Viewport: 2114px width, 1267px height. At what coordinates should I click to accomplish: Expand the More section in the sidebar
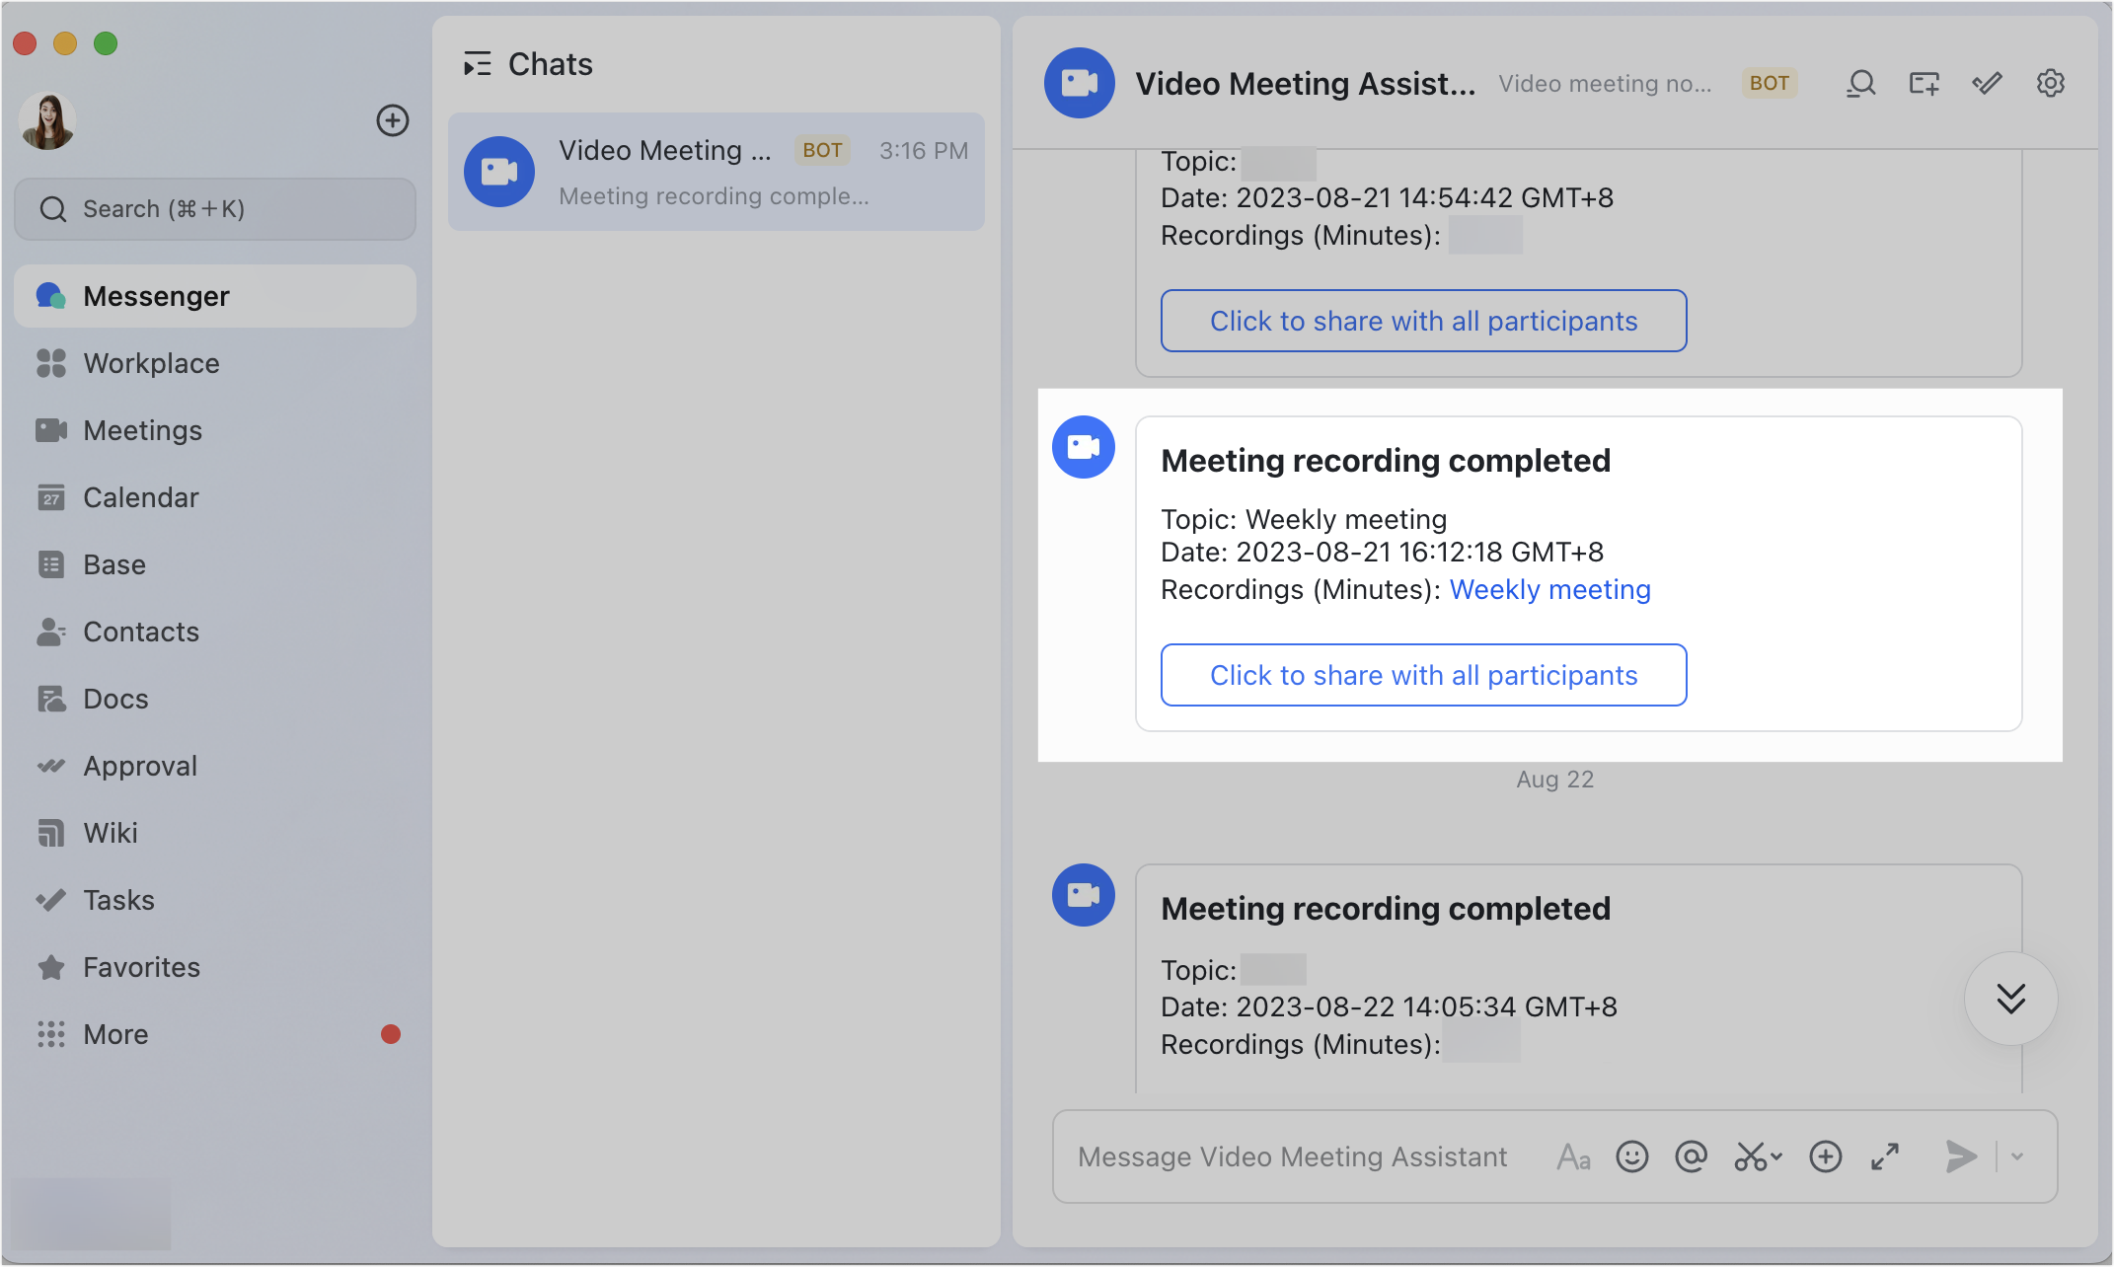click(x=114, y=1034)
